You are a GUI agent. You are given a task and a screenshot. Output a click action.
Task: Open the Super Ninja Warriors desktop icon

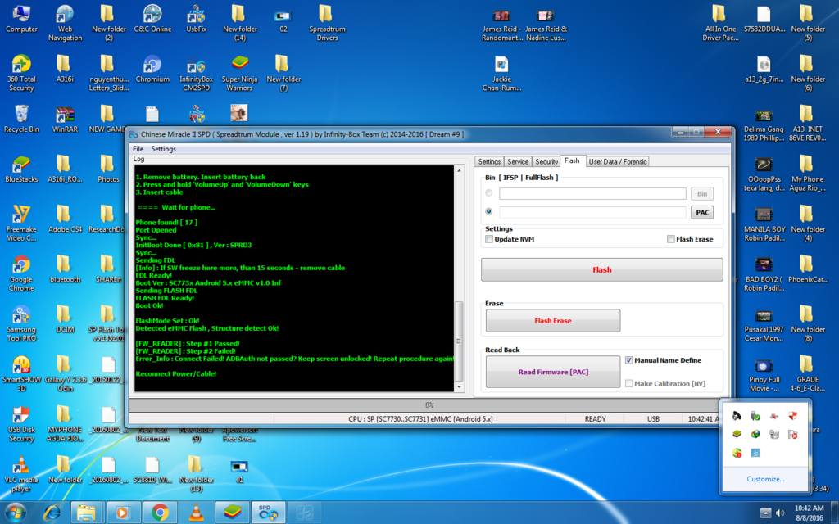tap(240, 73)
